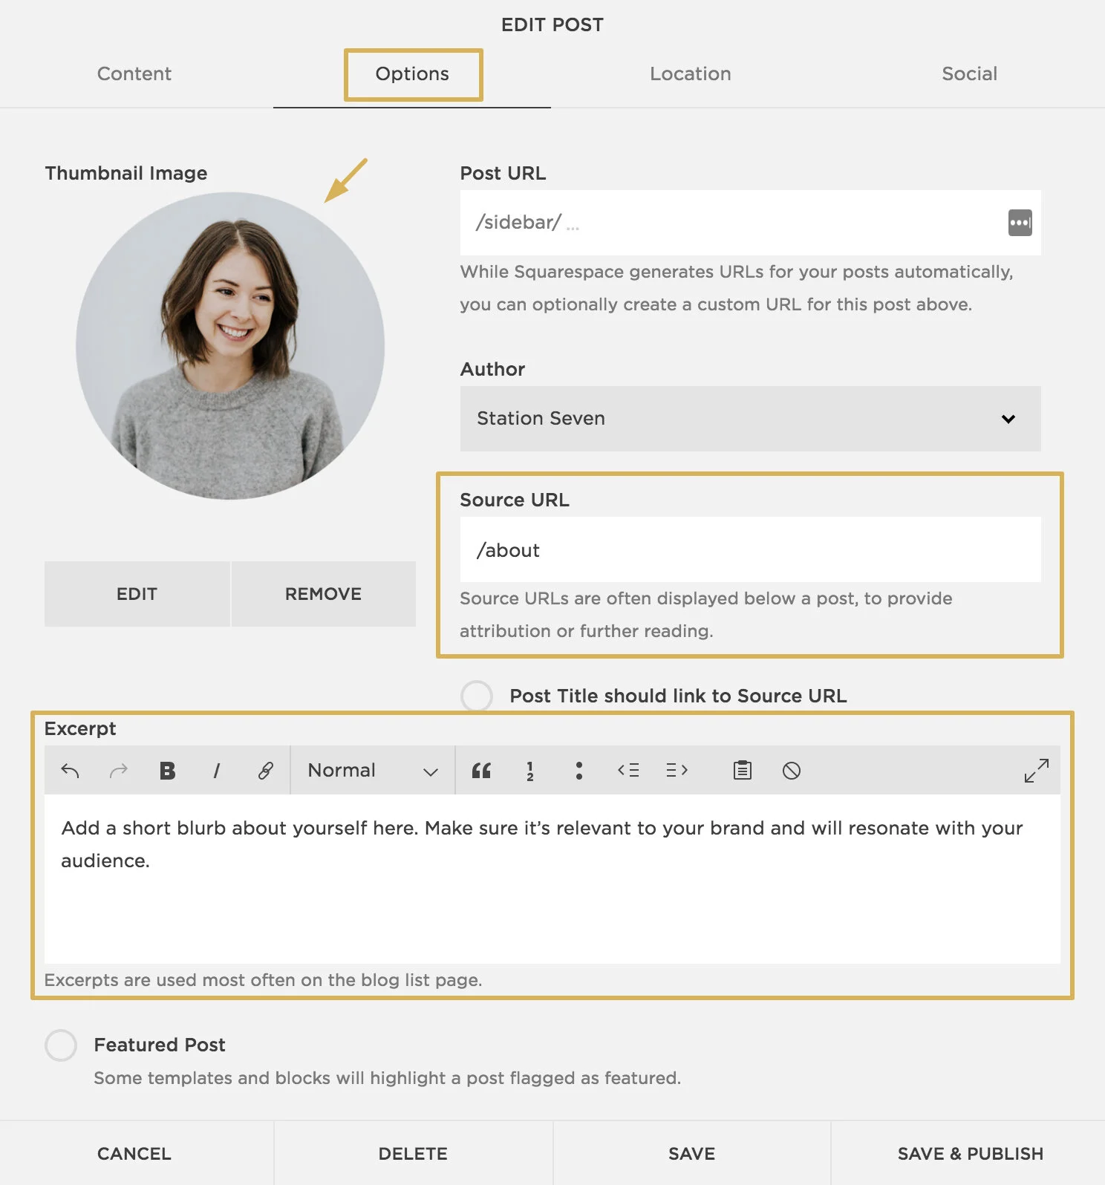Click the EDIT thumbnail button

point(137,594)
